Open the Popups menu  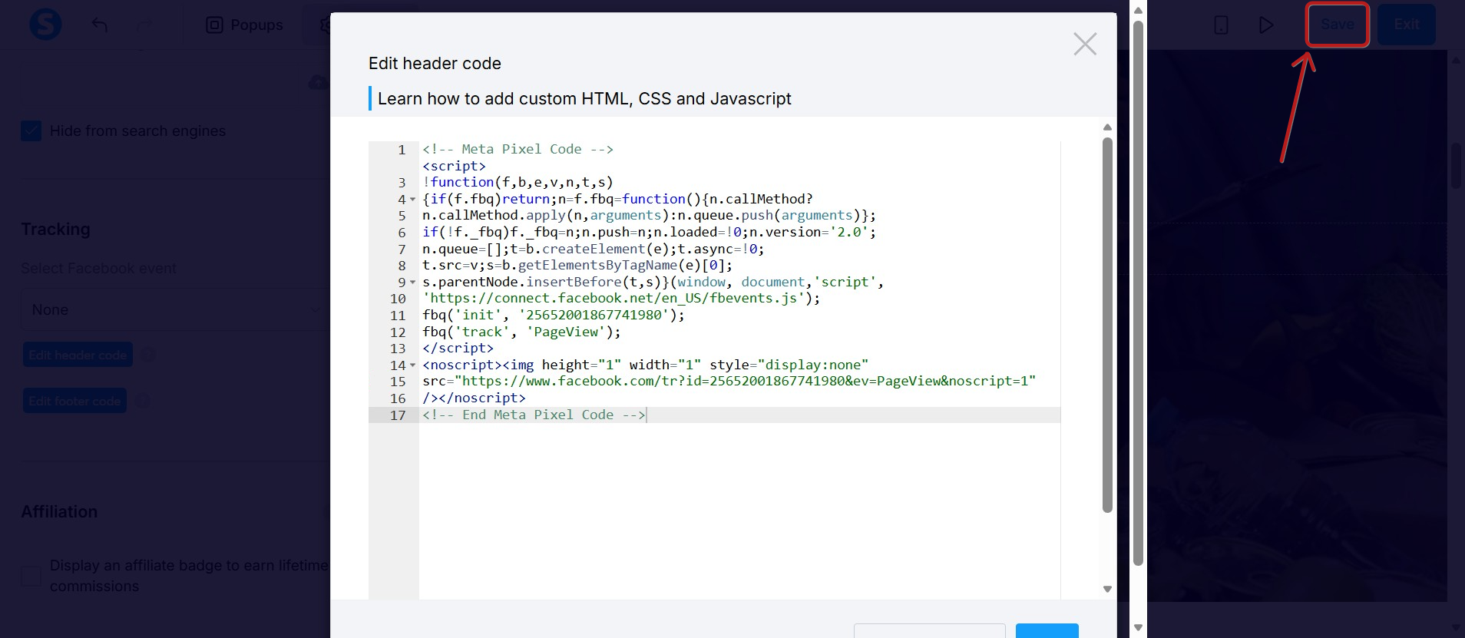[245, 25]
